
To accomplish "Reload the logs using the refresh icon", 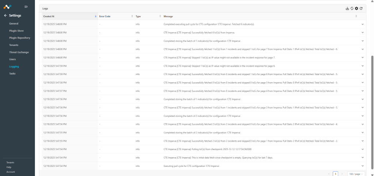I will (361, 8).
